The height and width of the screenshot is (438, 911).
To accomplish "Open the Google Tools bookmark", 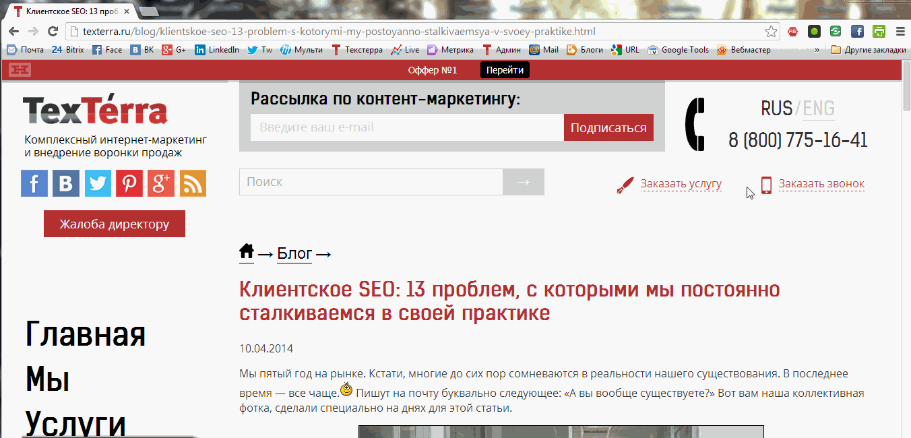I will (679, 50).
